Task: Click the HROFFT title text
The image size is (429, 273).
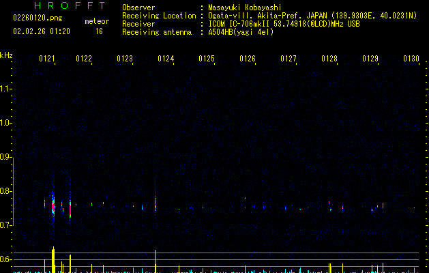Action: tap(70, 5)
